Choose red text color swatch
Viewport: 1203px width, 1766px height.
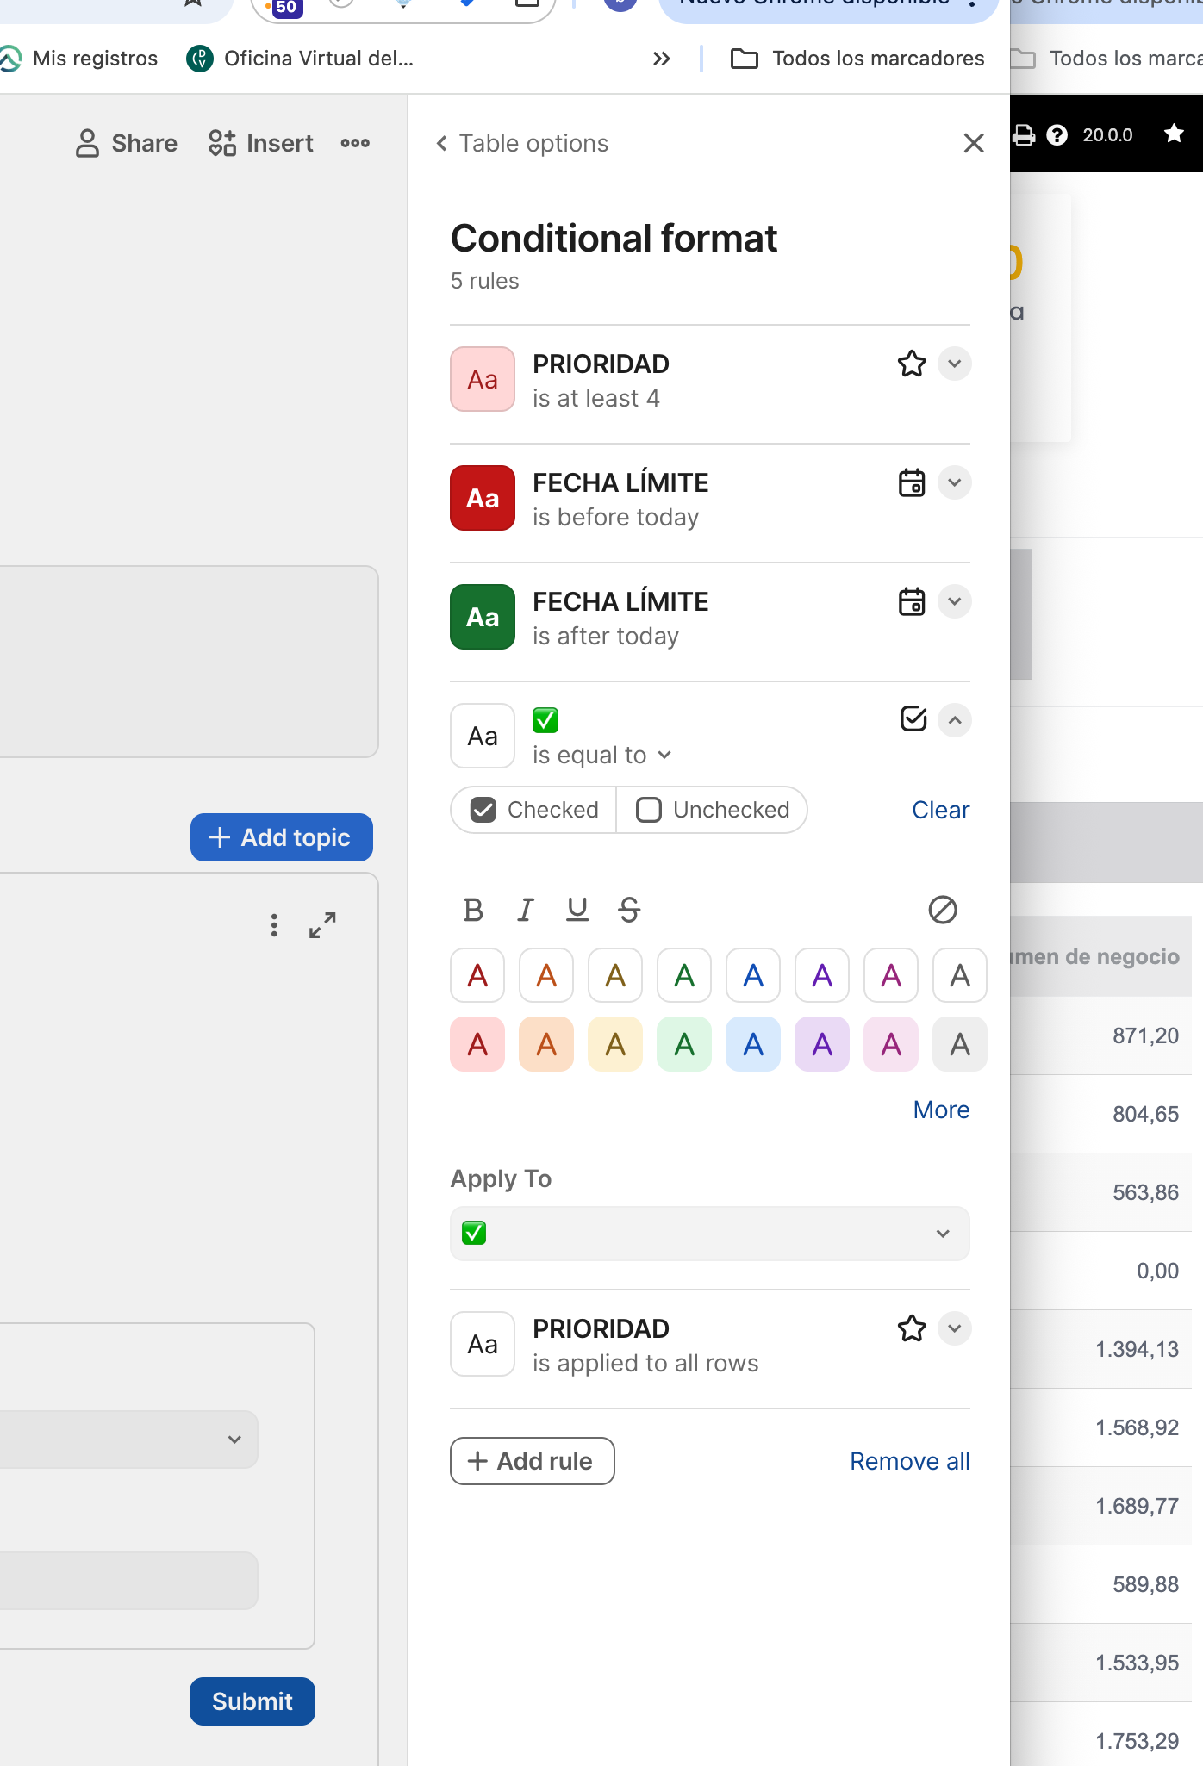pos(477,975)
